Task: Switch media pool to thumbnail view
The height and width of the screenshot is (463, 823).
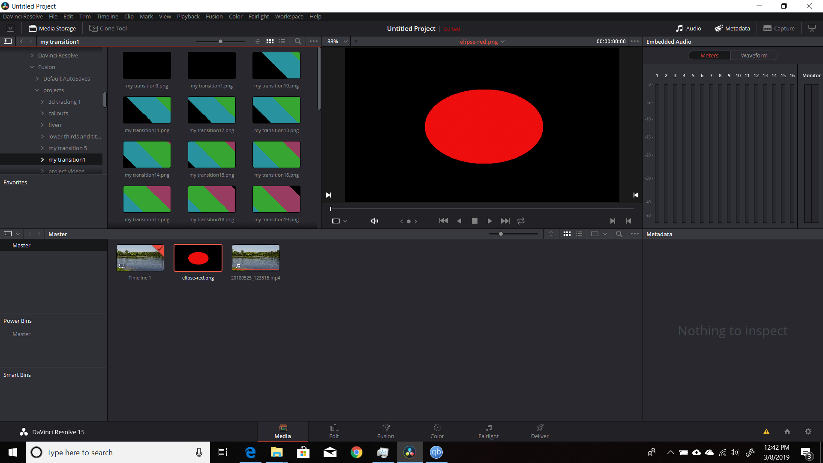Action: 567,234
